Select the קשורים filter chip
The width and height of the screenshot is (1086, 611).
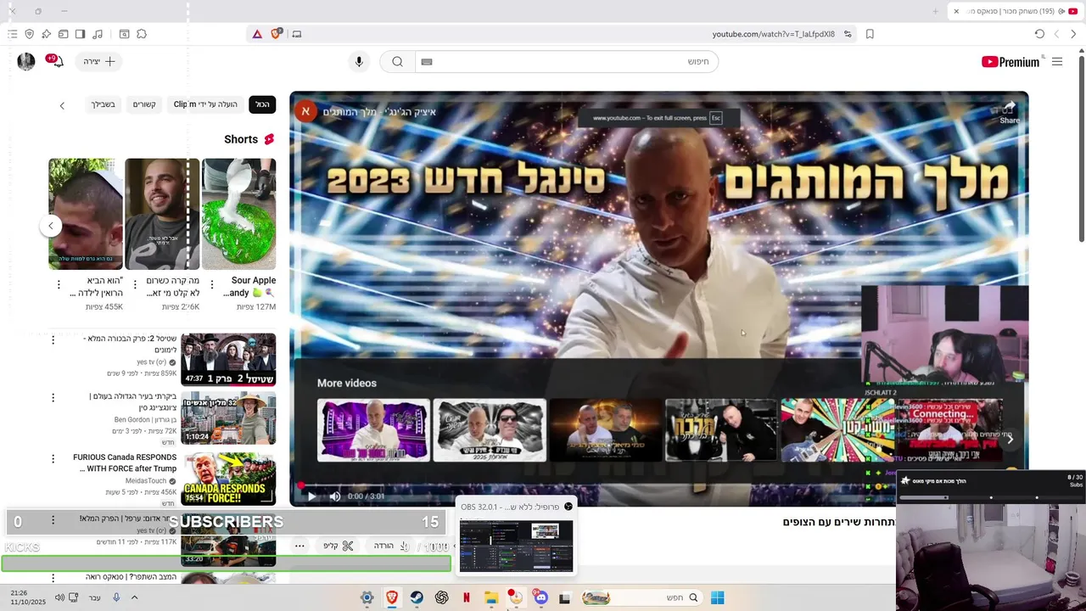click(x=144, y=104)
